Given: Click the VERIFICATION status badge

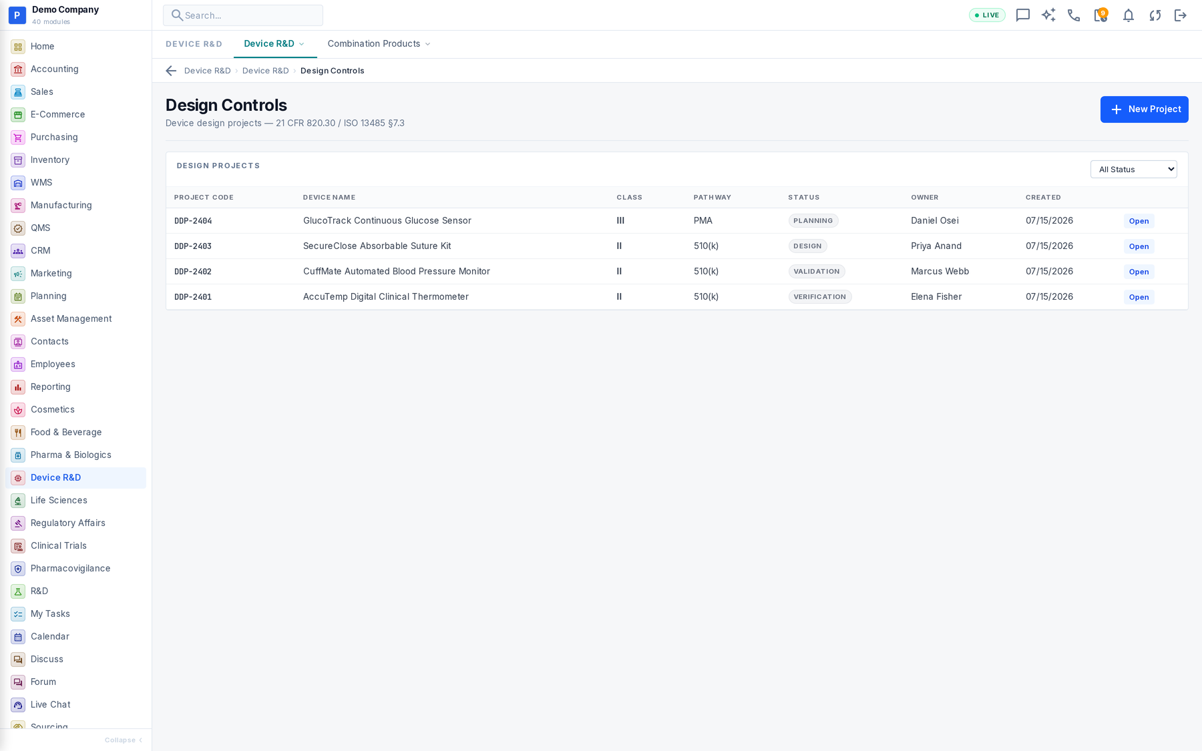Looking at the screenshot, I should pyautogui.click(x=819, y=297).
